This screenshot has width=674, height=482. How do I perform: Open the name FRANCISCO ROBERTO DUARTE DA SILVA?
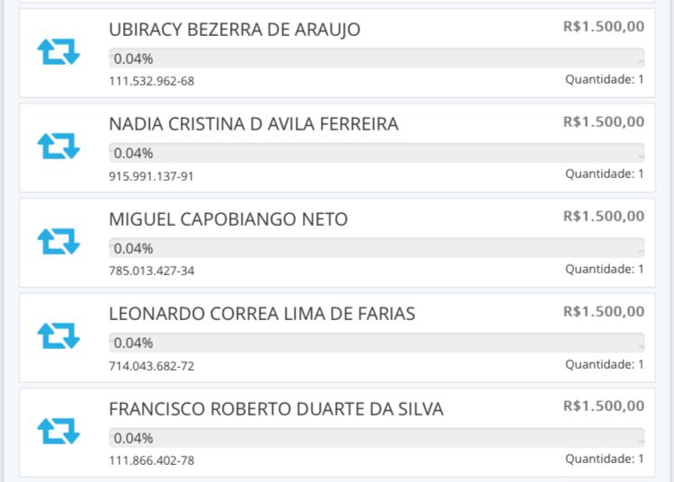pyautogui.click(x=276, y=409)
